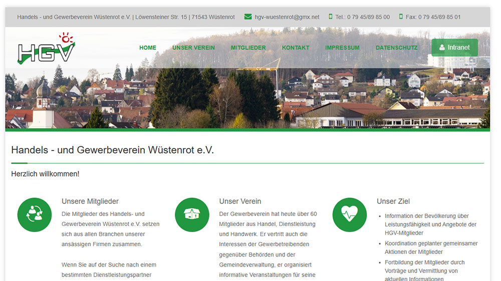The image size is (501, 281).
Task: Click the HGV logo
Action: (x=46, y=49)
